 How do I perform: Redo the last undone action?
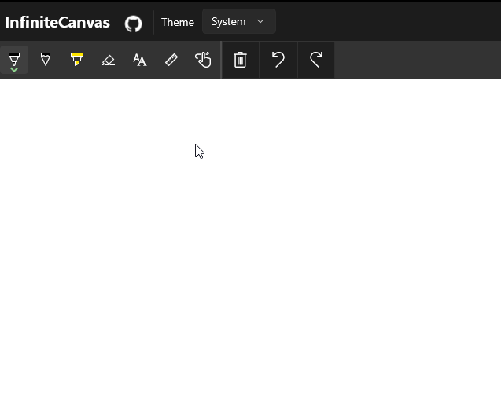tap(316, 60)
